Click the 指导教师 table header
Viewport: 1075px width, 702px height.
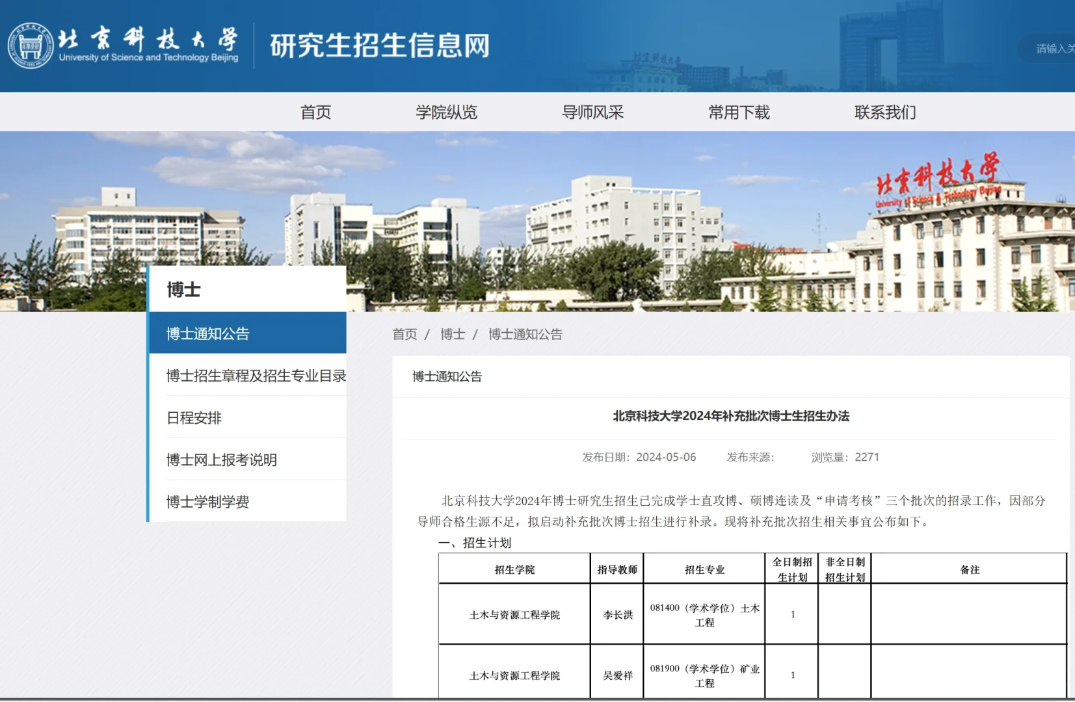617,569
